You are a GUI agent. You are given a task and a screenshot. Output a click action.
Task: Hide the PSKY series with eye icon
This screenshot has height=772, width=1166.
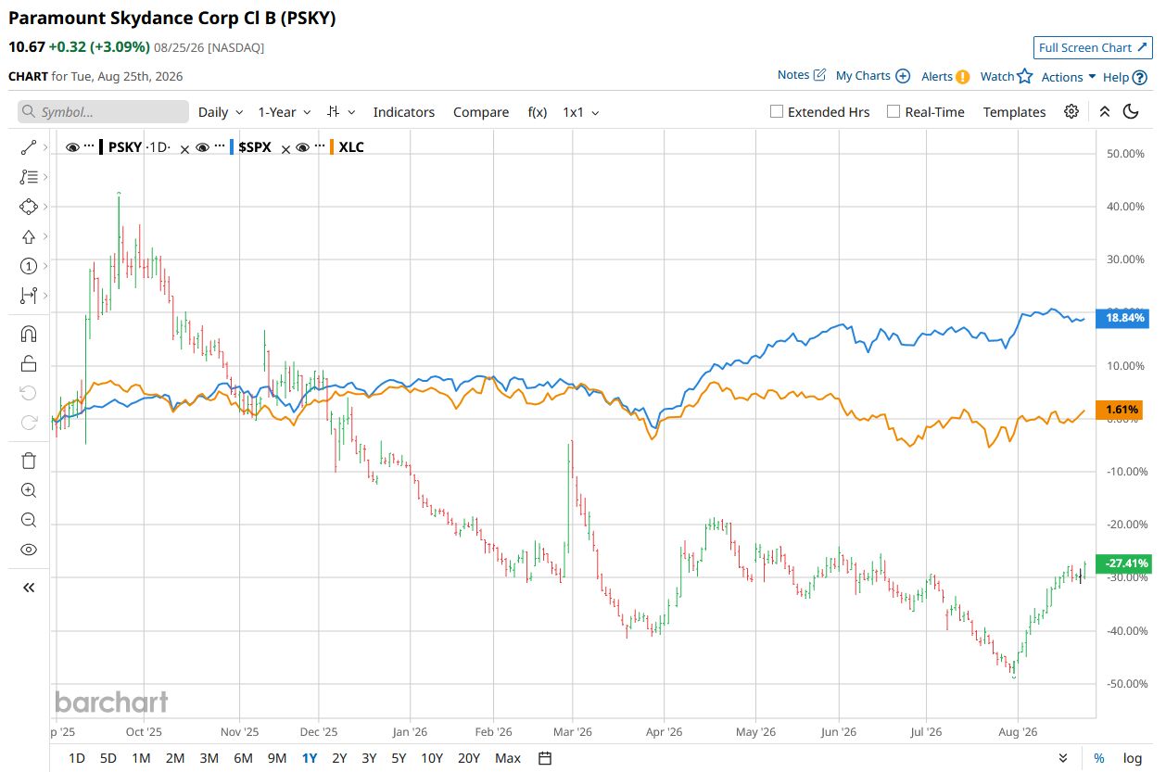72,147
